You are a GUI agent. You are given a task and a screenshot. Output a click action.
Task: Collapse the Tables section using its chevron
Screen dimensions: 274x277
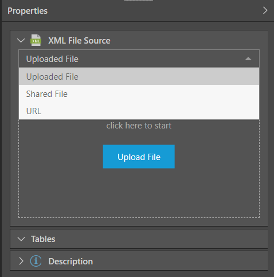pyautogui.click(x=21, y=239)
